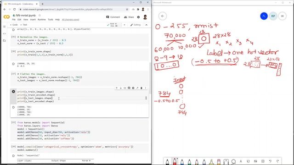Choose the eraser tool in Whiteboard

[x=219, y=162]
